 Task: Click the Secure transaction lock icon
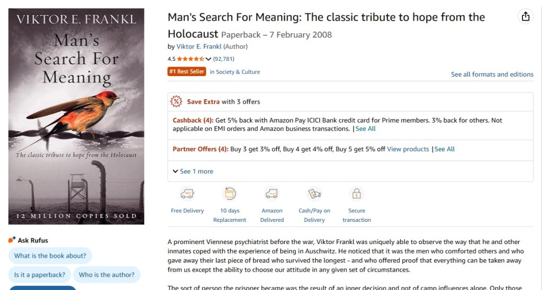coord(356,194)
